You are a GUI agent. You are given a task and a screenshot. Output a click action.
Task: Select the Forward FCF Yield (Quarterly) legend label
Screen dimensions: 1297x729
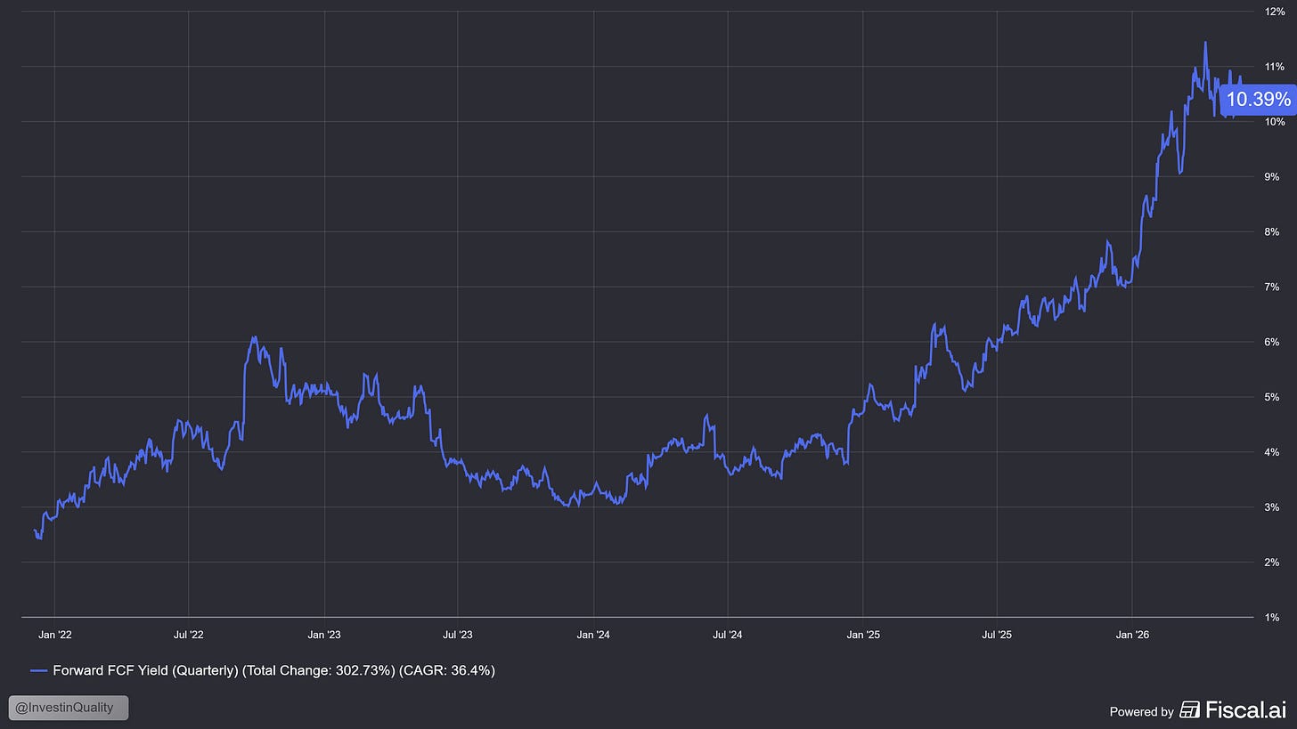pyautogui.click(x=146, y=670)
